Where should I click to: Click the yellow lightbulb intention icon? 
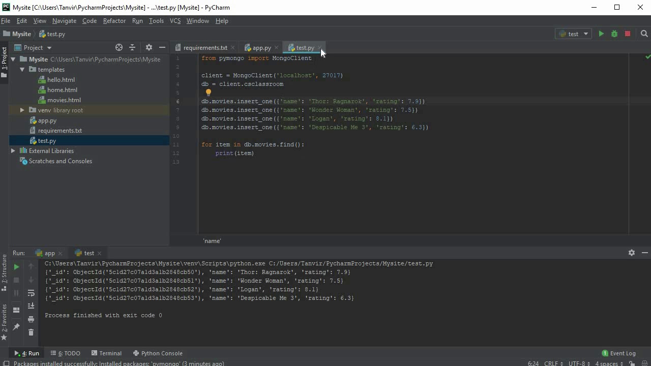tap(208, 93)
